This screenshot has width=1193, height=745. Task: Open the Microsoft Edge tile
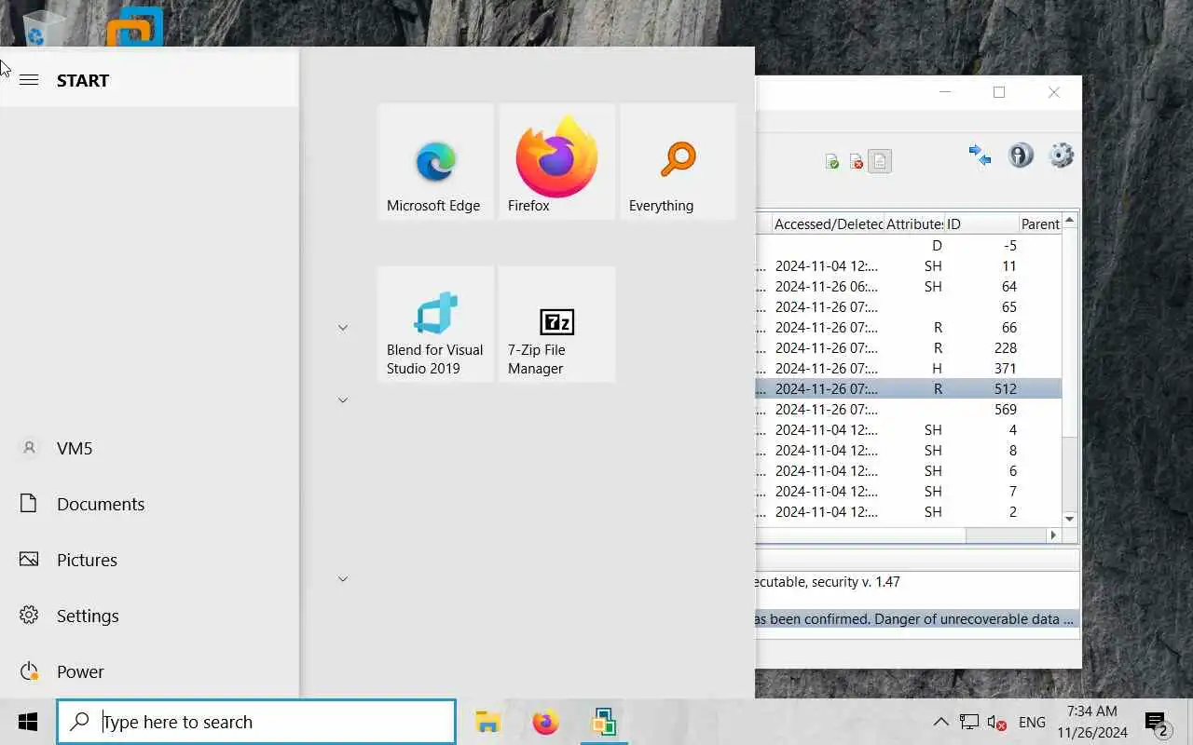click(x=435, y=161)
